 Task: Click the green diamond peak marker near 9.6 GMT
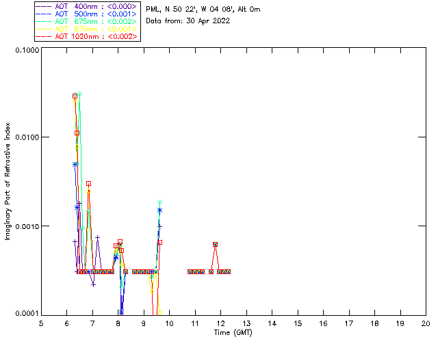159,202
